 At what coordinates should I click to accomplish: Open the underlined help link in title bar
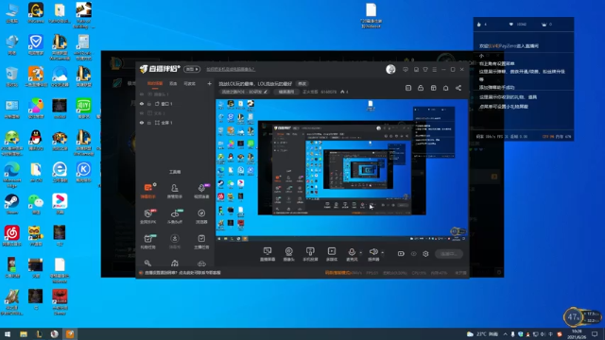pos(231,69)
